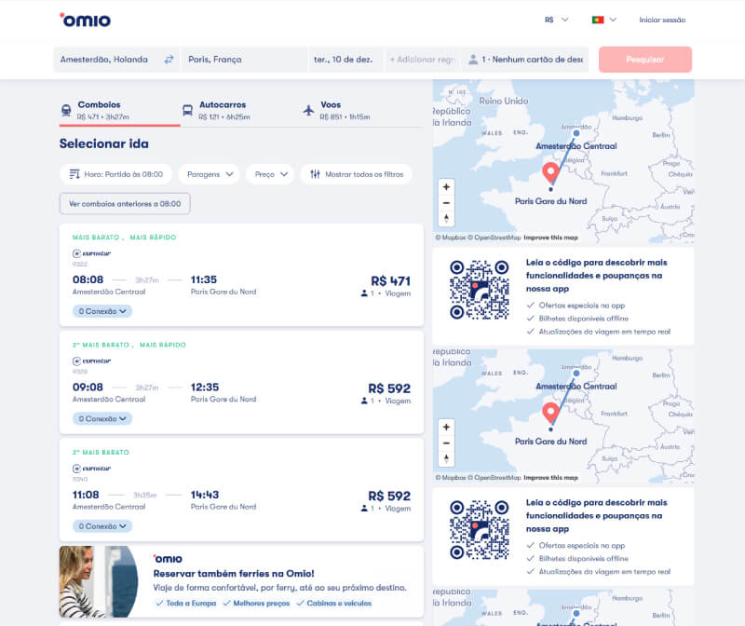Select the 09:08 trip R$ 592 price

pos(389,388)
